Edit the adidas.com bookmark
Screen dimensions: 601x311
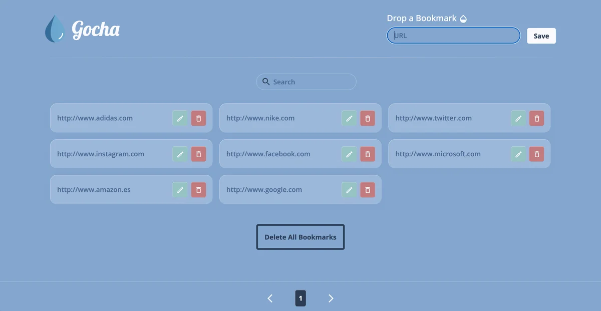click(x=180, y=118)
